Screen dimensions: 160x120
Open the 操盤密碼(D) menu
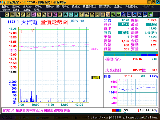tap(90, 6)
